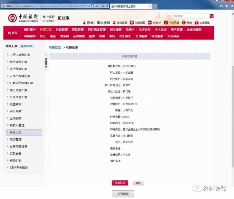This screenshot has height=199, width=234.
Task: Close the 中国银行网上银行 browser tab
Action: coord(149,6)
